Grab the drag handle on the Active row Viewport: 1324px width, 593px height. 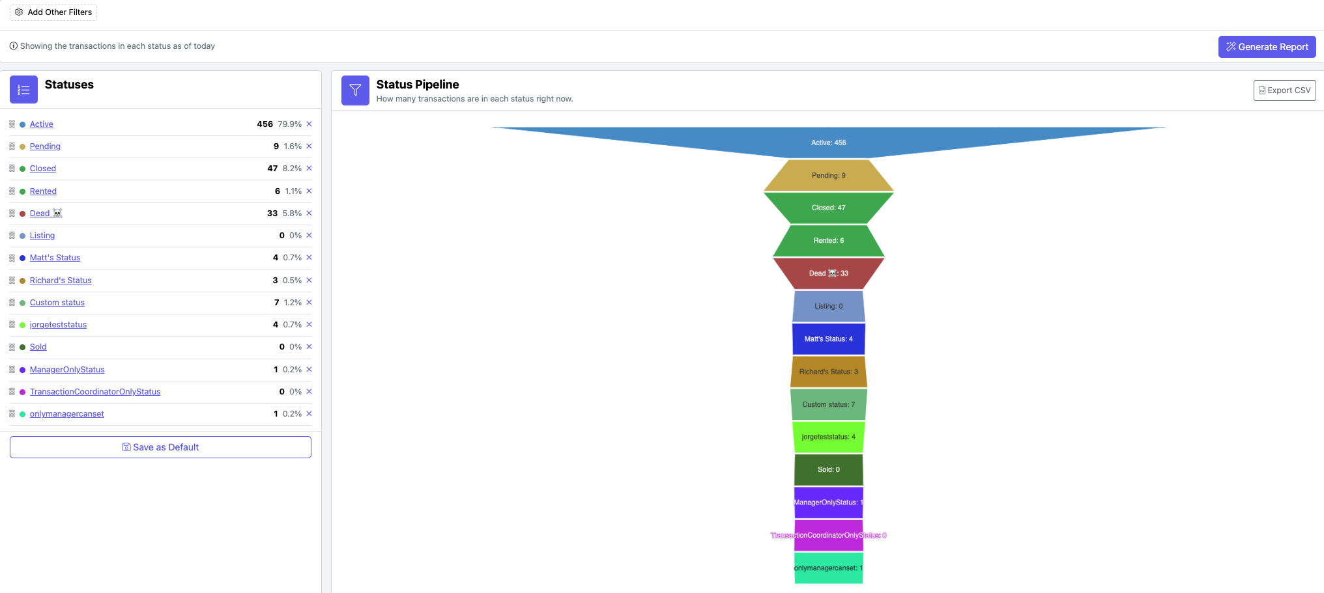click(12, 124)
